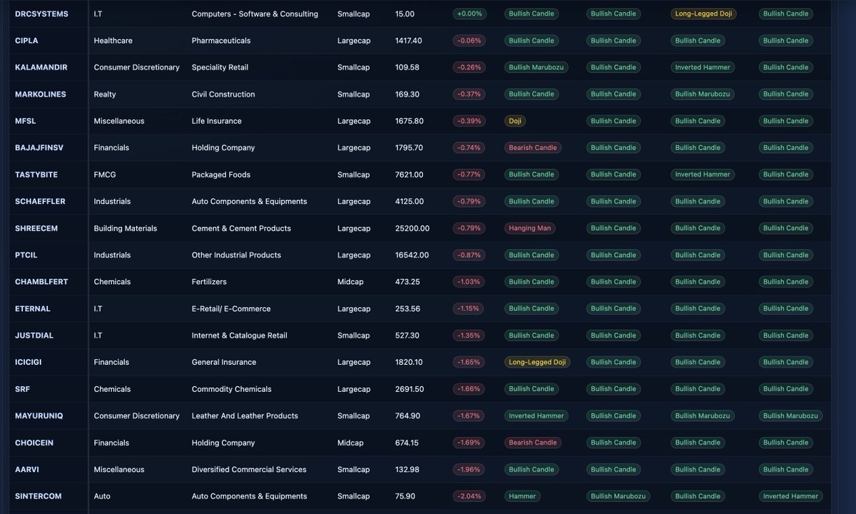The width and height of the screenshot is (856, 514).
Task: Click the -1.15% change badge
Action: (x=469, y=308)
